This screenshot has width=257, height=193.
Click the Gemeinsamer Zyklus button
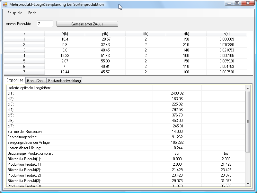pyautogui.click(x=87, y=24)
